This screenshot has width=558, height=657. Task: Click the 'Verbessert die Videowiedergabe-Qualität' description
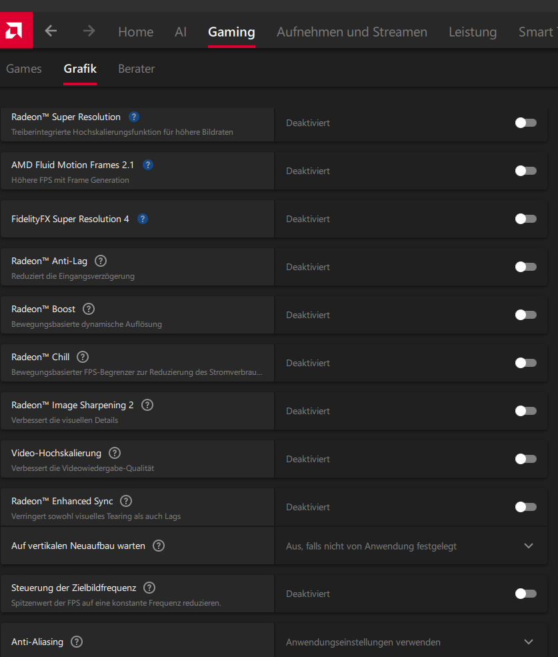coord(83,468)
